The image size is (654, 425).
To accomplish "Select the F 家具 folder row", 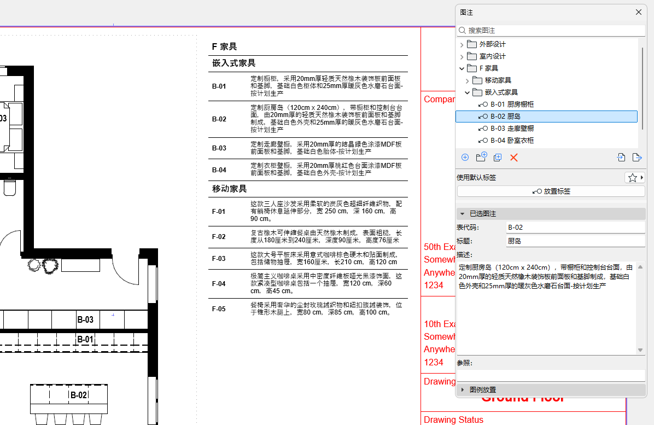I will (x=547, y=68).
